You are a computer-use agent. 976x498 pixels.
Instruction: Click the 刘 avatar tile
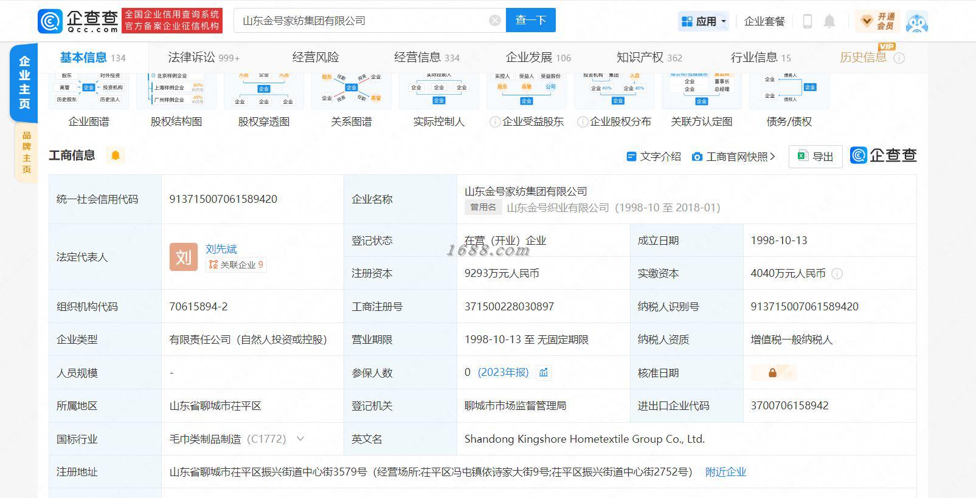pos(184,257)
